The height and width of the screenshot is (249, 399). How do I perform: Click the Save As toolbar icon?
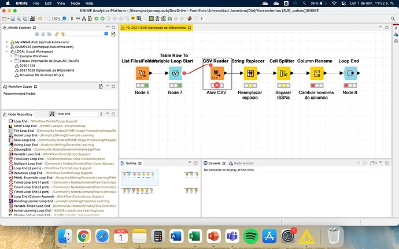[19, 18]
